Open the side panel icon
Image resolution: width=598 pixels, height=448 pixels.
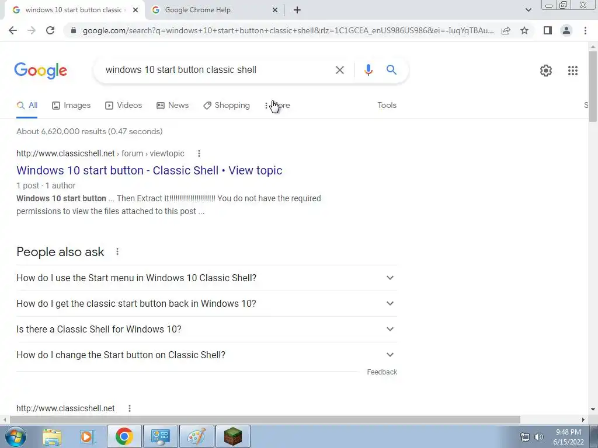tap(548, 30)
